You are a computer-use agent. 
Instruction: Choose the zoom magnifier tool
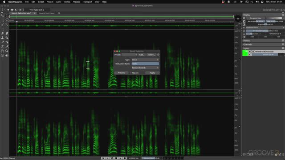[7, 51]
